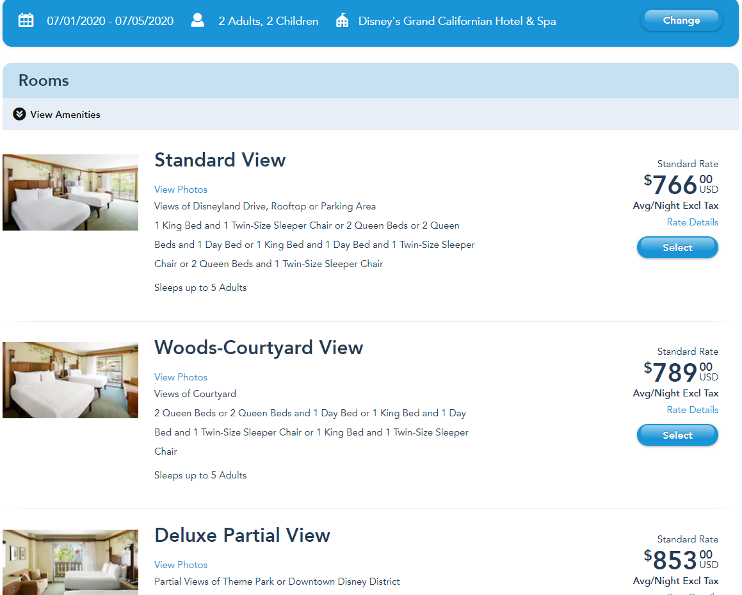Click the Standard View room thumbnail
The width and height of the screenshot is (742, 595).
click(70, 192)
